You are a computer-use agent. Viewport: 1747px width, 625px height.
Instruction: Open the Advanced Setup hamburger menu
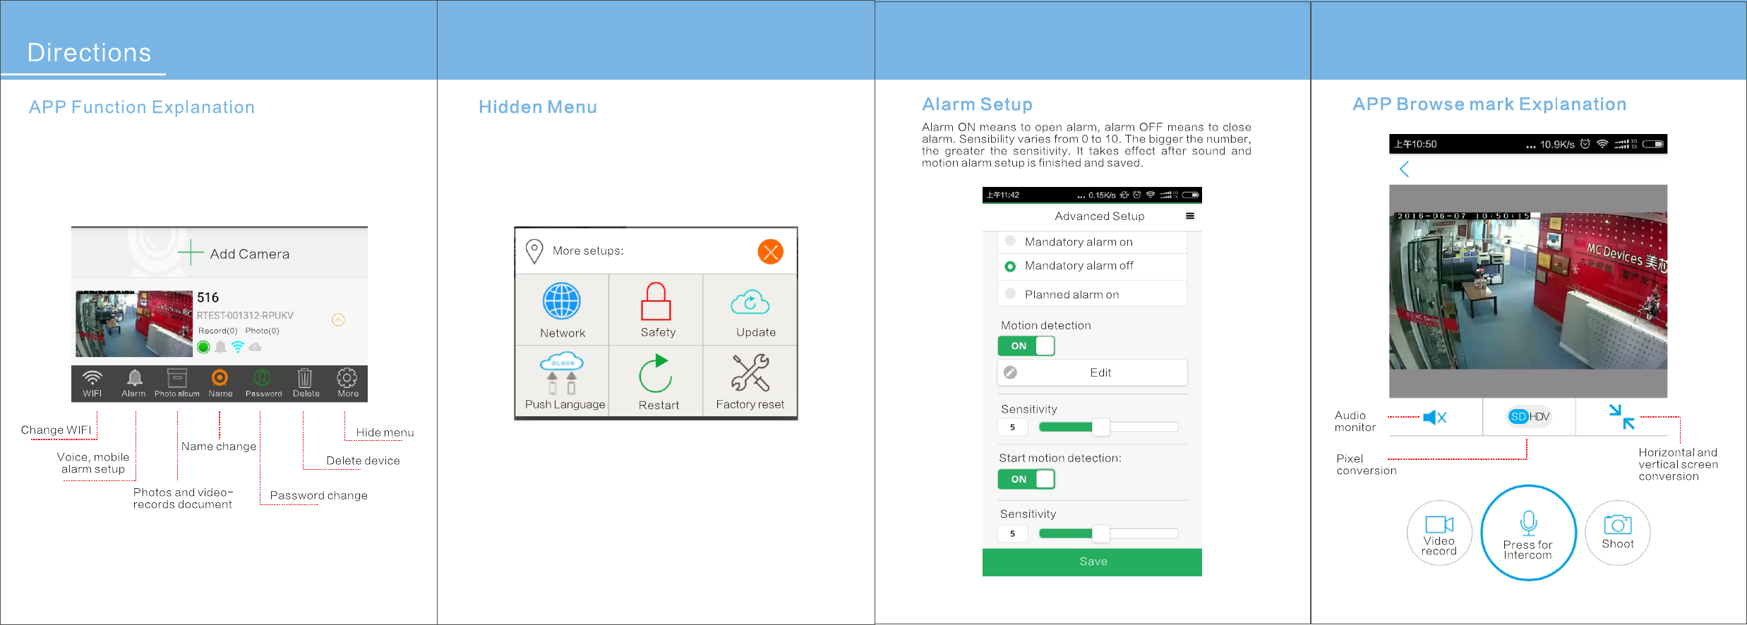point(1190,216)
